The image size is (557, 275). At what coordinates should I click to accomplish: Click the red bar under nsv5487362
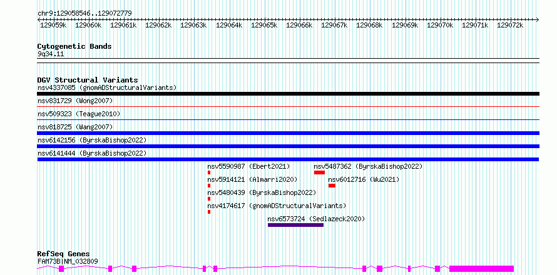click(319, 172)
